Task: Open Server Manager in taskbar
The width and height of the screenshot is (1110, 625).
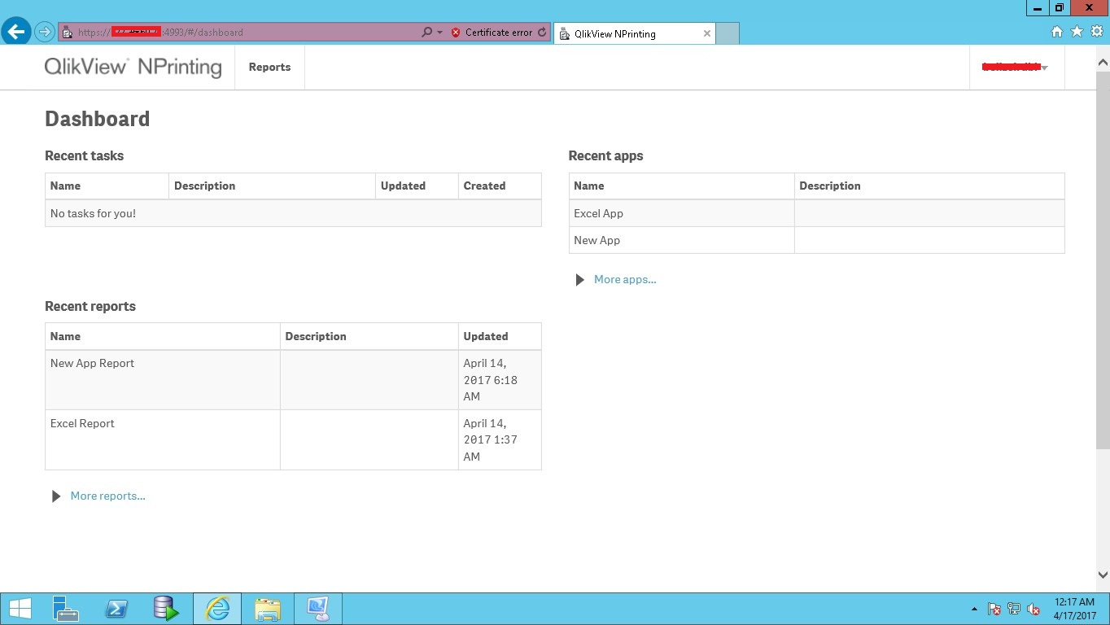Action: [x=66, y=609]
